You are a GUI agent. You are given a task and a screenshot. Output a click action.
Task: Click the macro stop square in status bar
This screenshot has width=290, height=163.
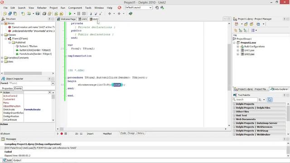click(x=66, y=134)
